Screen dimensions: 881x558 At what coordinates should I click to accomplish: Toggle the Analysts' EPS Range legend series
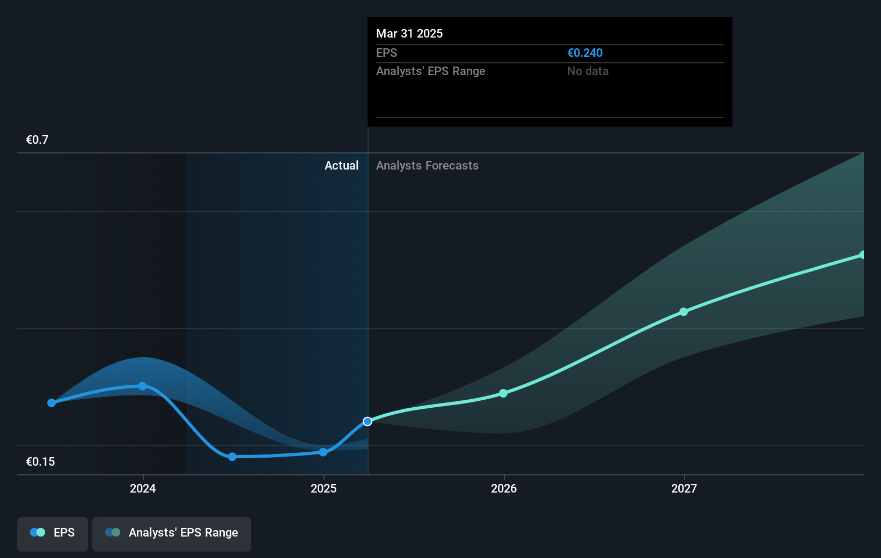[172, 533]
